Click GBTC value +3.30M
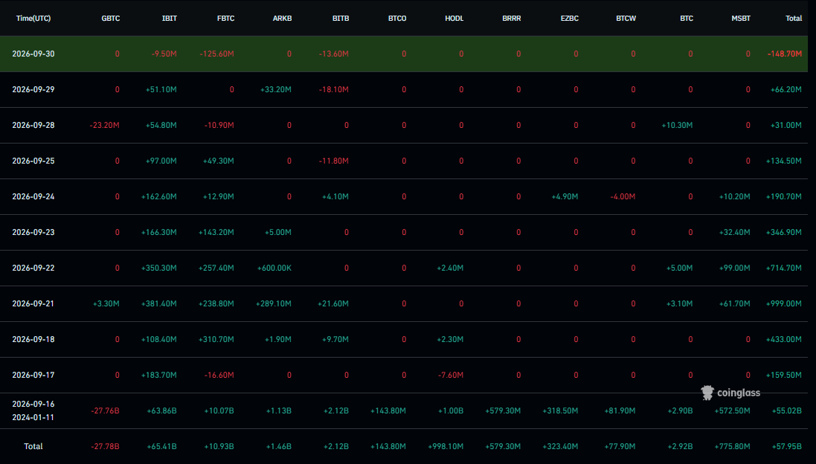The width and height of the screenshot is (816, 464). point(106,304)
